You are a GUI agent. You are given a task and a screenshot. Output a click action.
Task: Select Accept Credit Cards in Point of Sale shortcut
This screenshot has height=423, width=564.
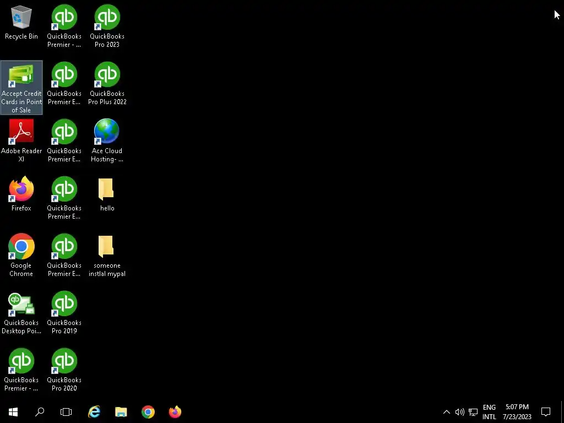coord(21,88)
